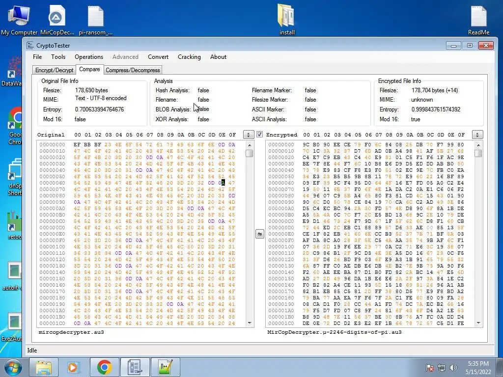Click the mircopdecrypter.au3 filename label
503x377 pixels.
tap(71, 332)
